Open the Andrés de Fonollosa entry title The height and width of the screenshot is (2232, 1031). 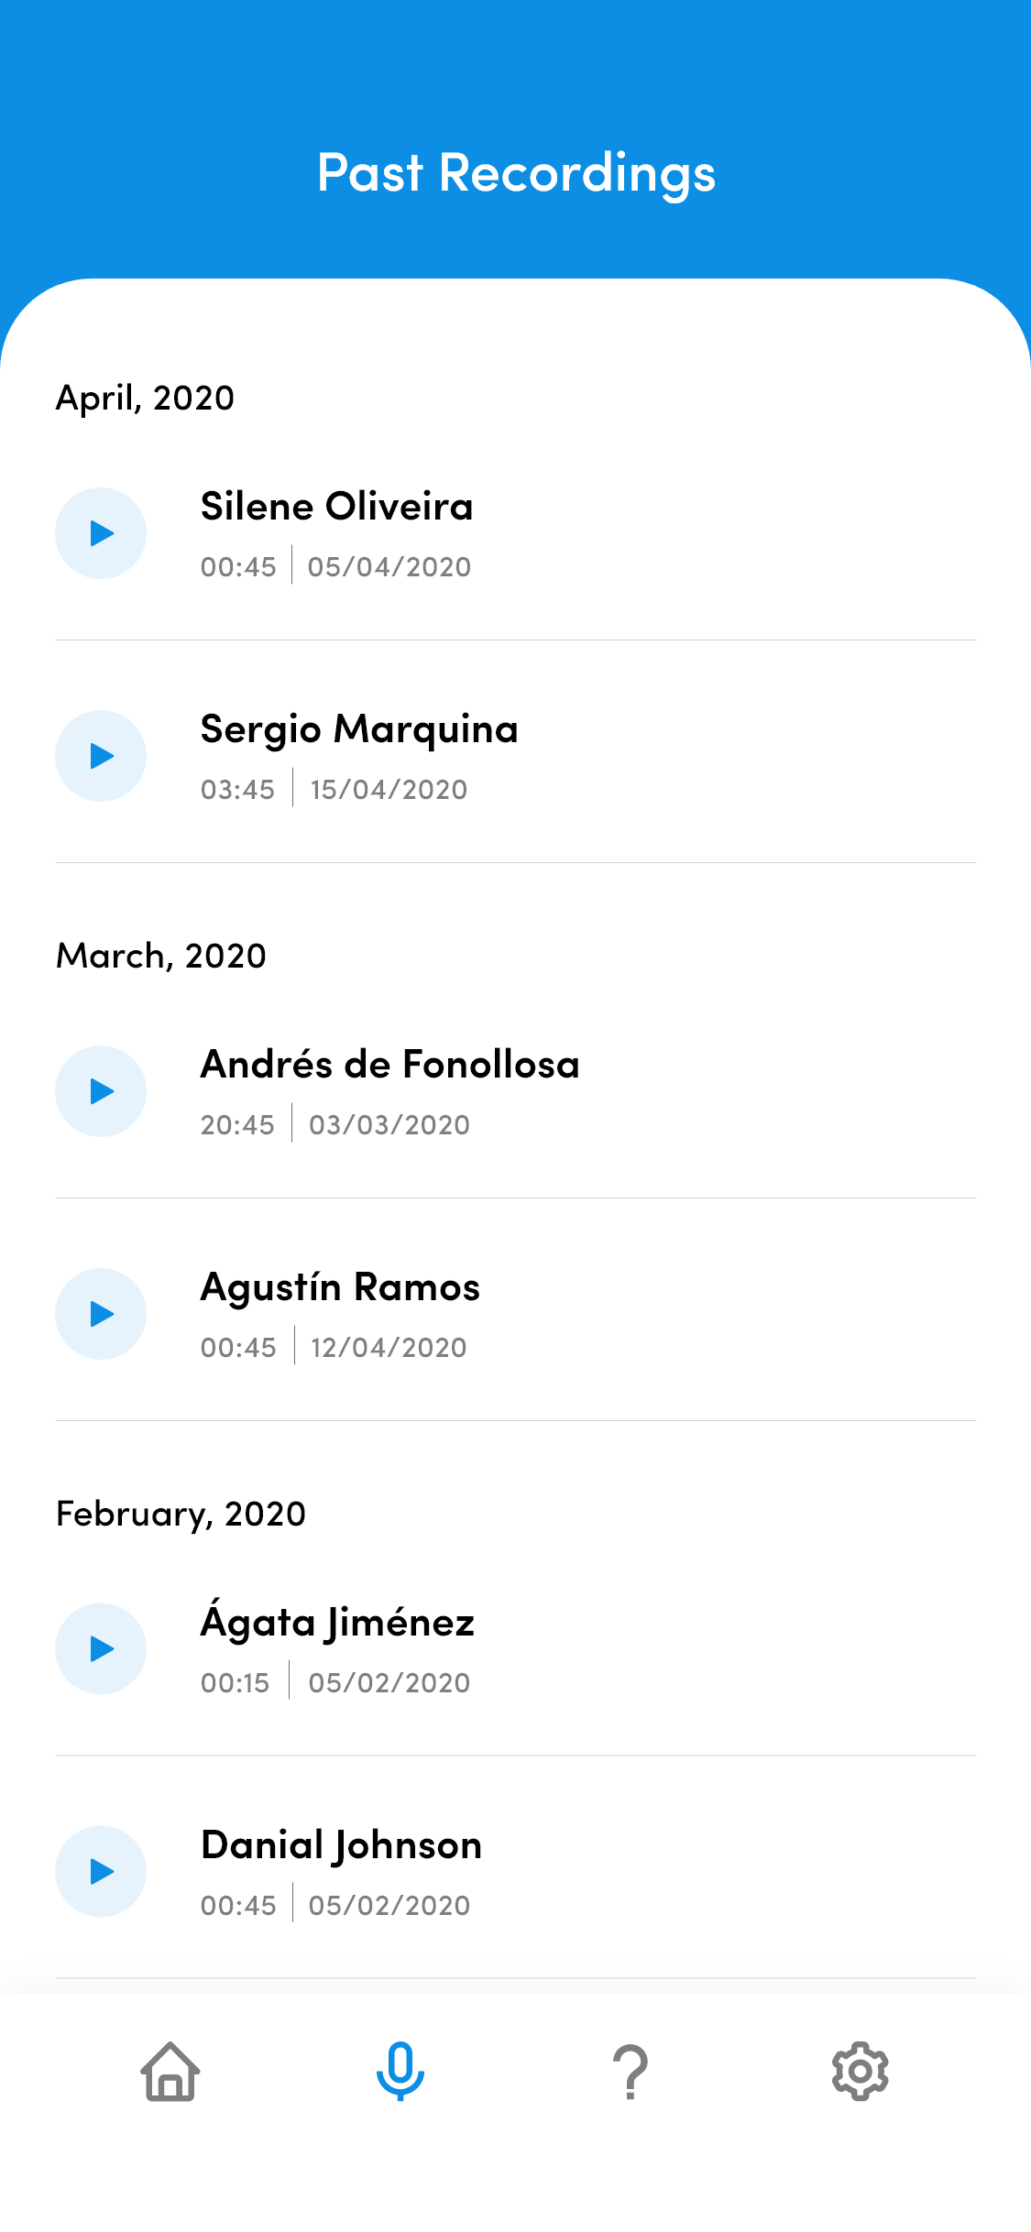coord(389,1065)
